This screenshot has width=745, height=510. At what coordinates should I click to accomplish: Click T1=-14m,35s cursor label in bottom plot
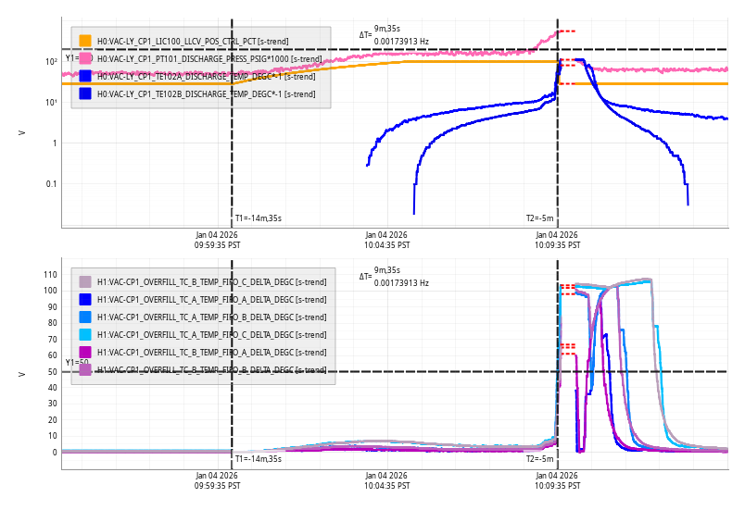258,459
